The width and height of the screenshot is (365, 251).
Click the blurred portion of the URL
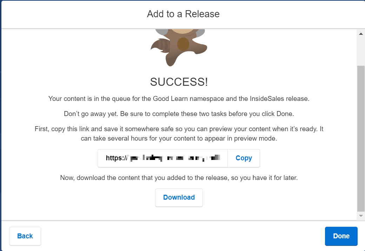(174, 158)
